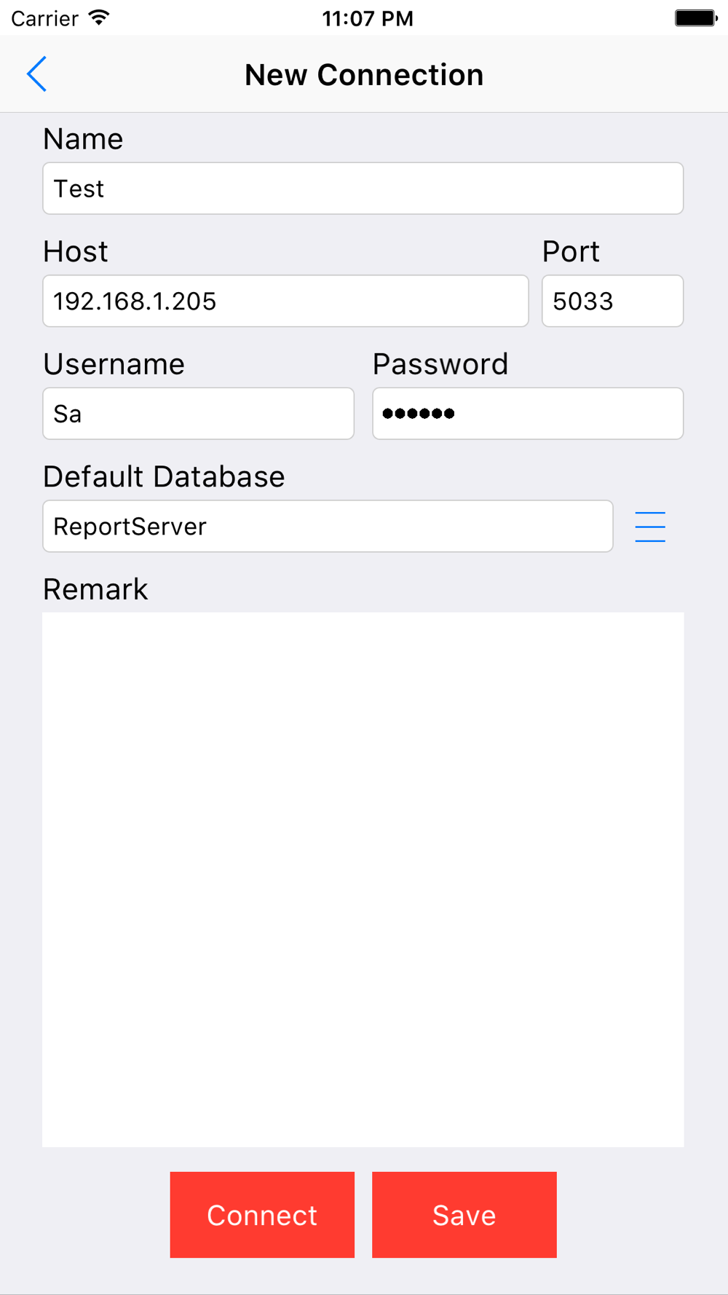Screen dimensions: 728x1295
Task: Open the database list menu icon
Action: tap(650, 527)
